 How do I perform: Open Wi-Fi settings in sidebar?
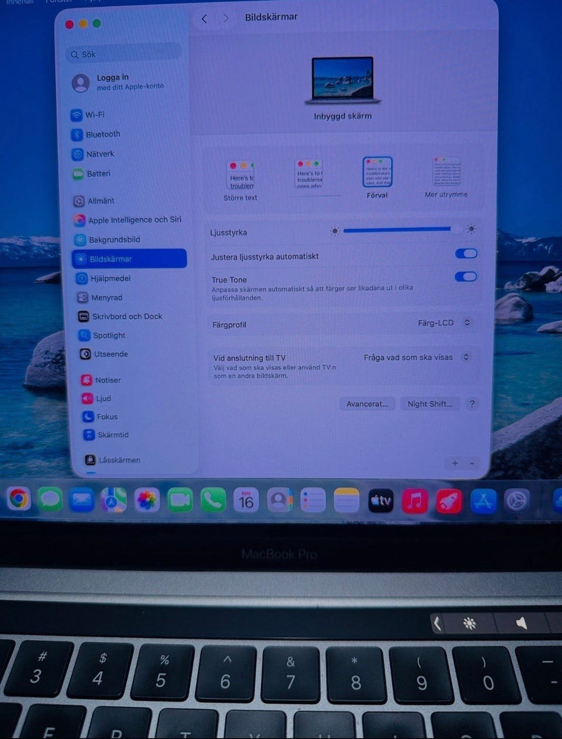(x=88, y=115)
